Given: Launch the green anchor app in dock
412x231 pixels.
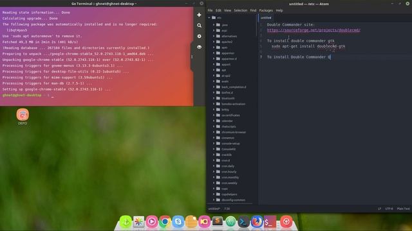Looking at the screenshot, I should pos(126,221).
